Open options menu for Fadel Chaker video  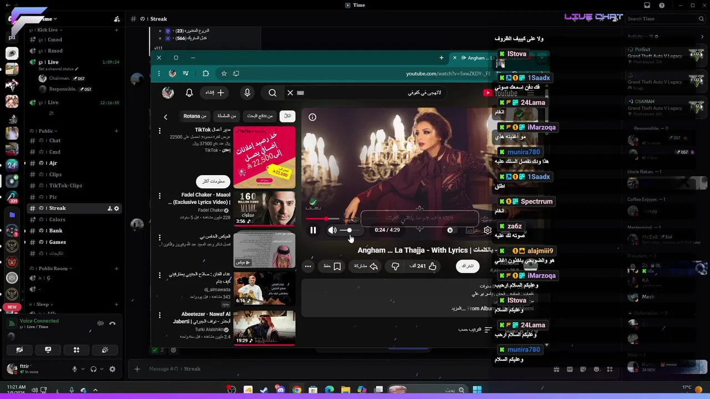[x=160, y=196]
